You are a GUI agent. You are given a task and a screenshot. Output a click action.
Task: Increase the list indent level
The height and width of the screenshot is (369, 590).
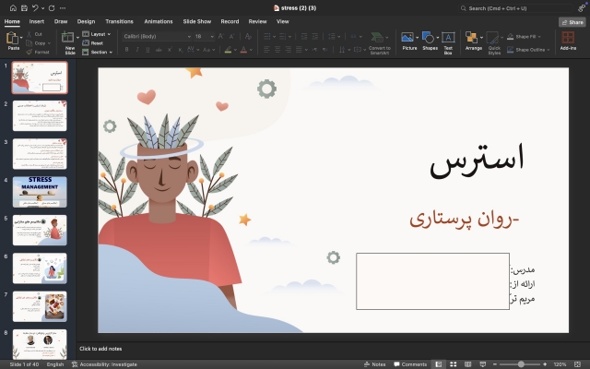pos(315,36)
